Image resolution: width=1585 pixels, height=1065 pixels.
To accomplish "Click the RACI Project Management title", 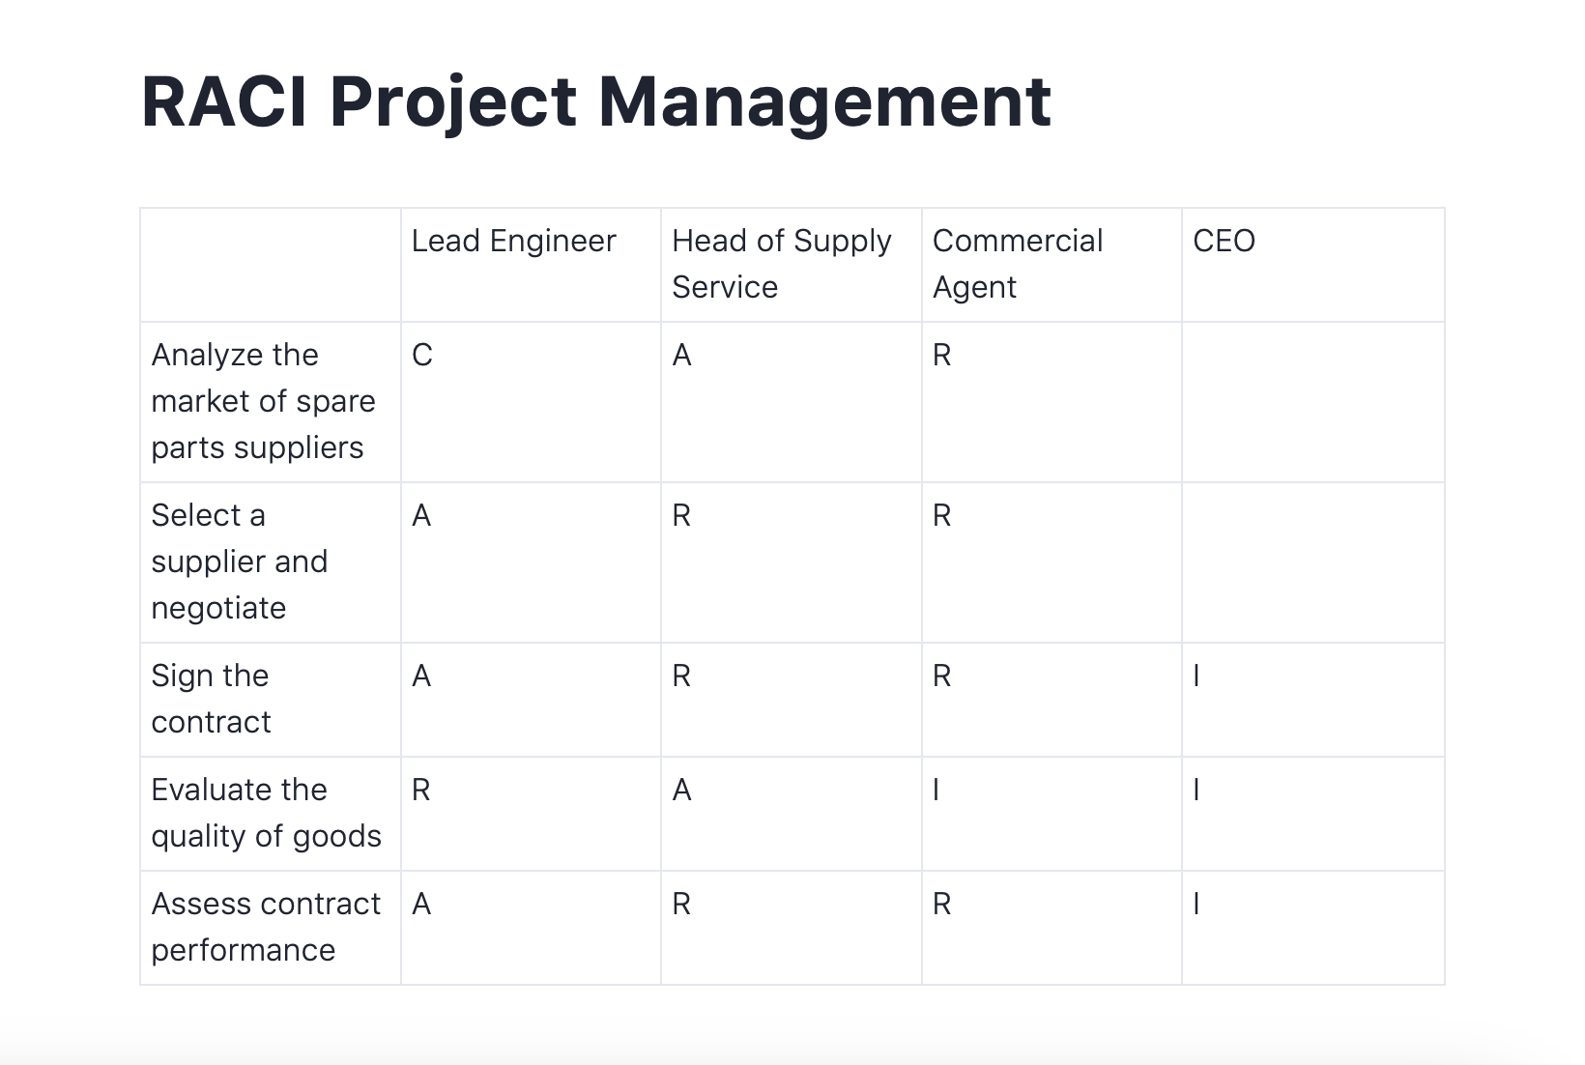I will pos(595,101).
